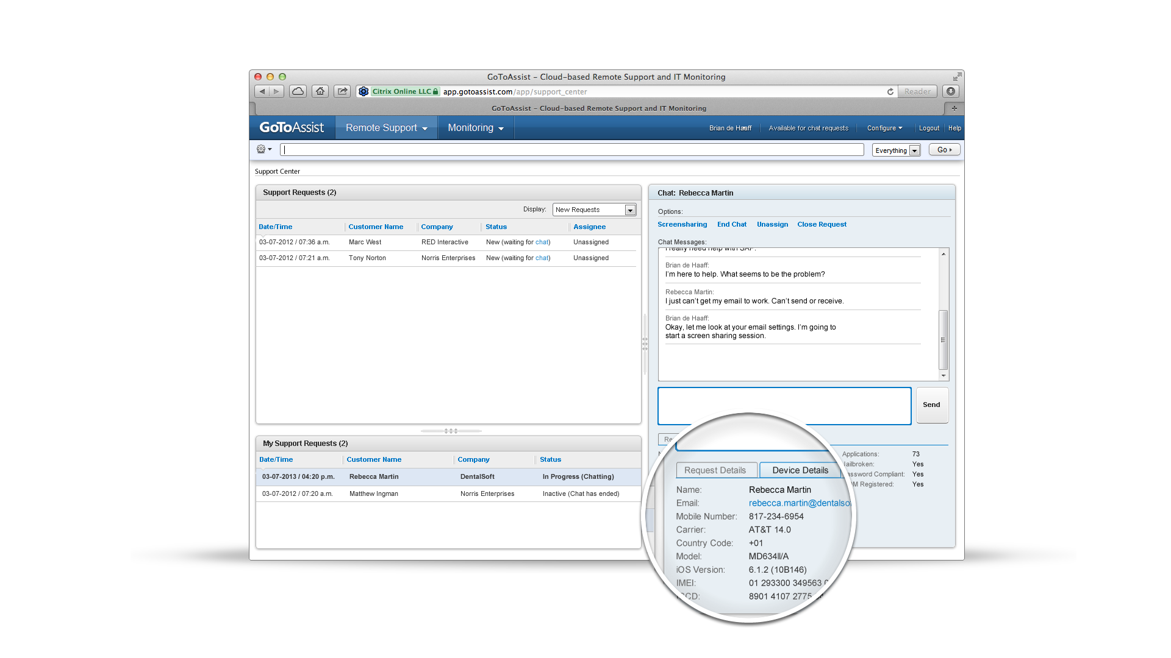Click the vertical splitter handle beside chat

click(x=645, y=344)
